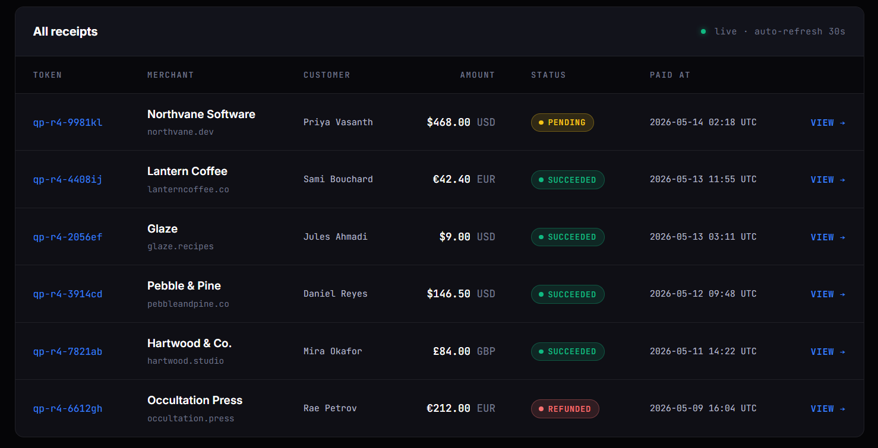This screenshot has width=878, height=448.
Task: Click SUCCEEDED badge in Glaze row
Action: [x=567, y=237]
